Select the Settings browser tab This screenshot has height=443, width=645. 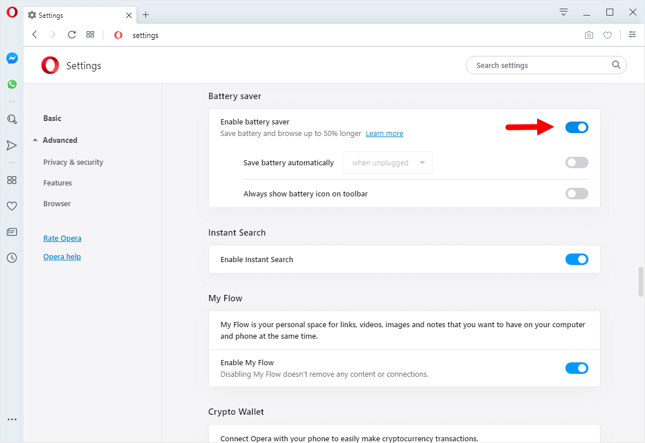pyautogui.click(x=80, y=15)
